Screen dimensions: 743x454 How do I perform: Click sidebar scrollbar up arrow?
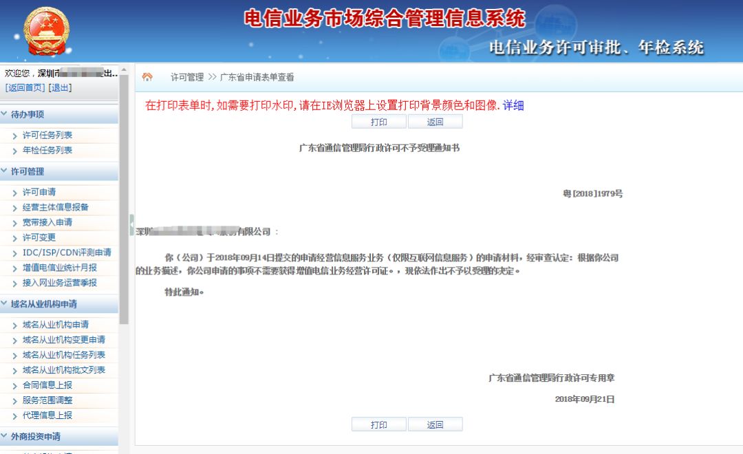[124, 69]
